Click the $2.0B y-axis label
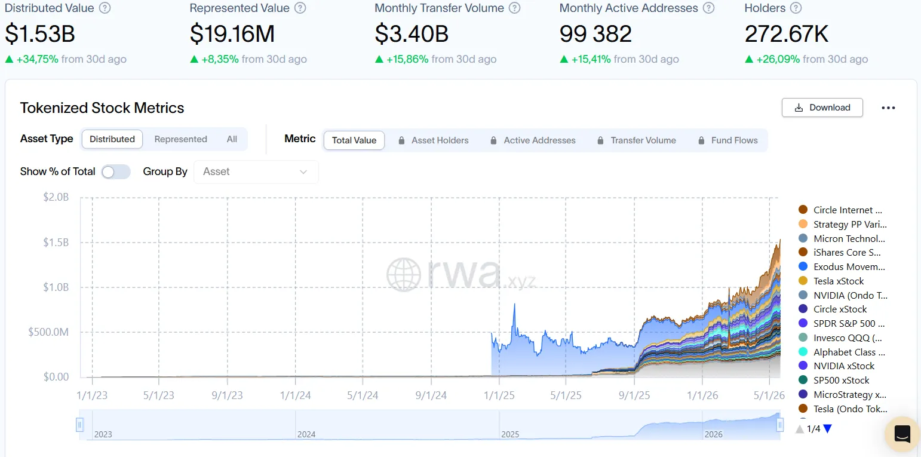 [x=56, y=197]
